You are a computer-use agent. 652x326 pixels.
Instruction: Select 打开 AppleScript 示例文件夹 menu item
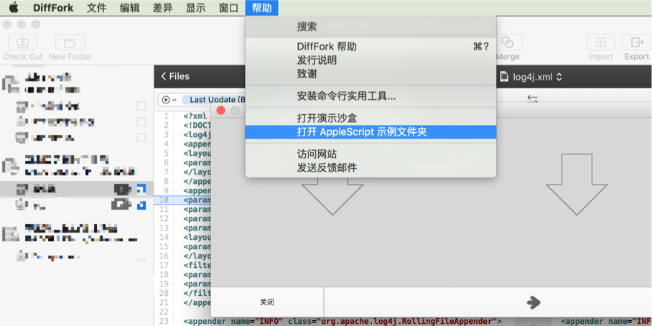371,132
